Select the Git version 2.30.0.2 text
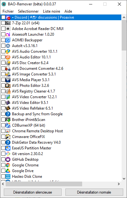127x198 pixels. pyautogui.click(x=27, y=154)
